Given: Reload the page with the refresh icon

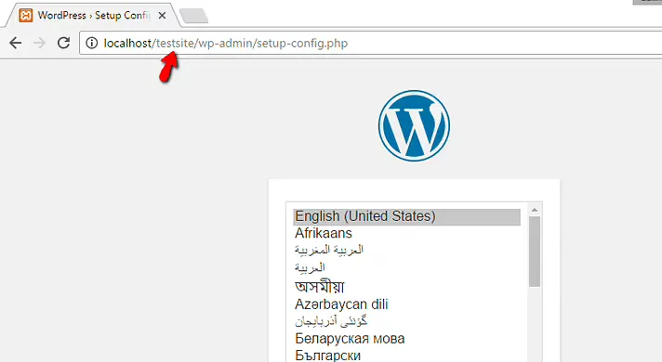Looking at the screenshot, I should coord(64,43).
